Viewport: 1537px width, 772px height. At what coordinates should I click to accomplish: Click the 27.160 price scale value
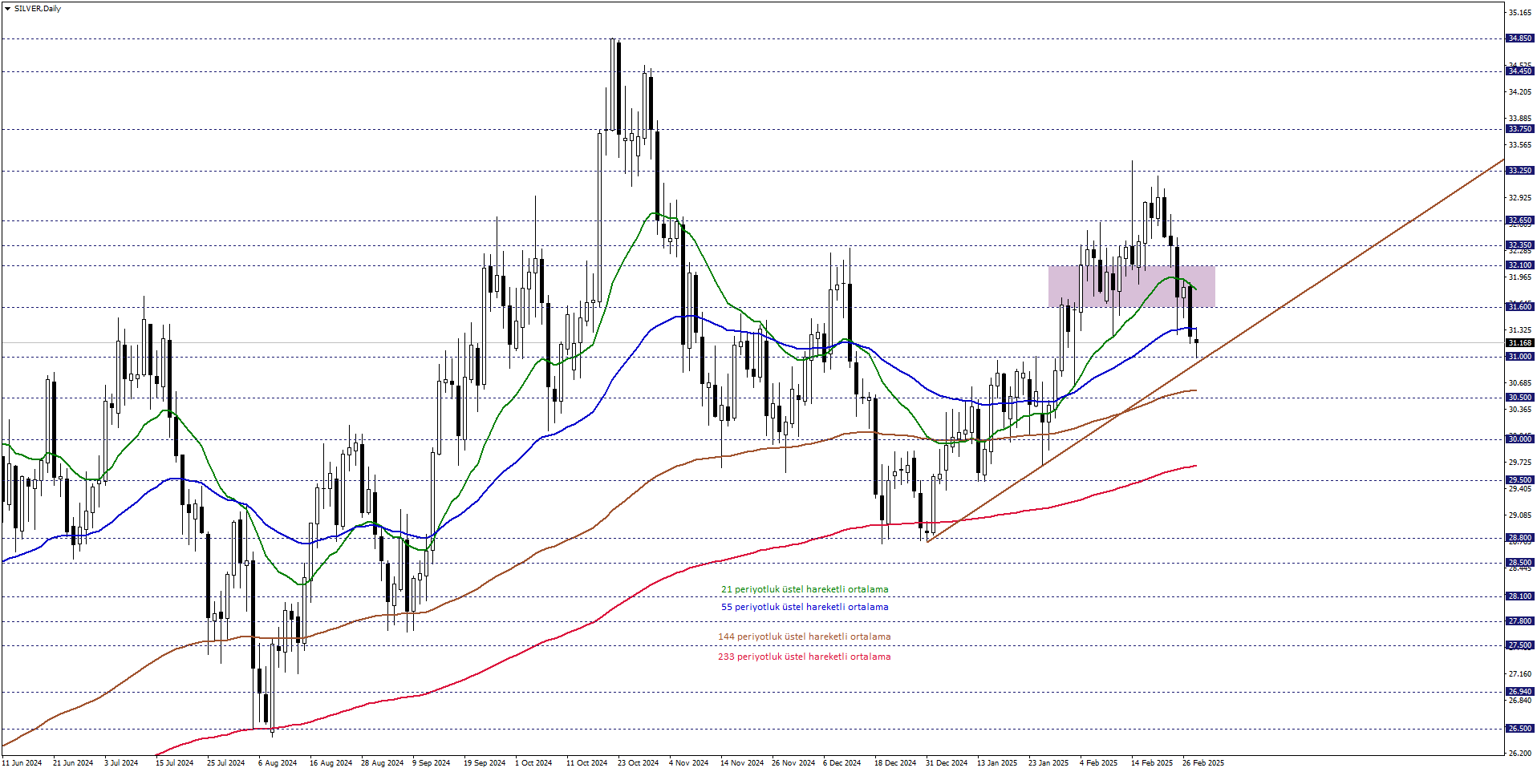point(1519,674)
